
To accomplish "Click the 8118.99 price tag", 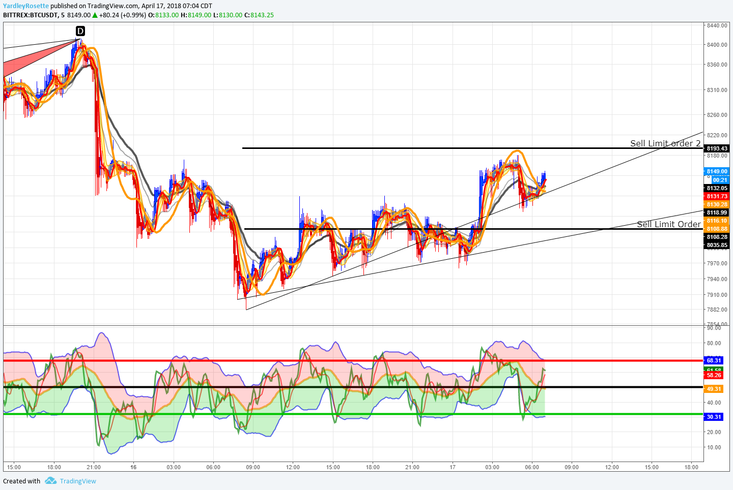I will coord(717,212).
